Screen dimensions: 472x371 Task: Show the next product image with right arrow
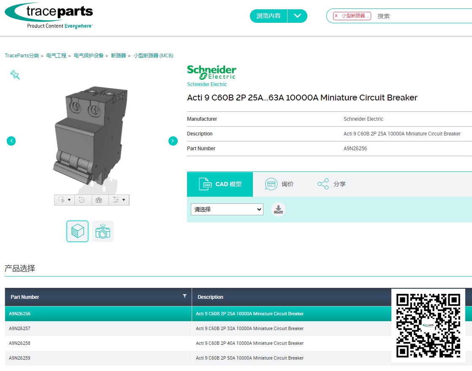[x=173, y=141]
